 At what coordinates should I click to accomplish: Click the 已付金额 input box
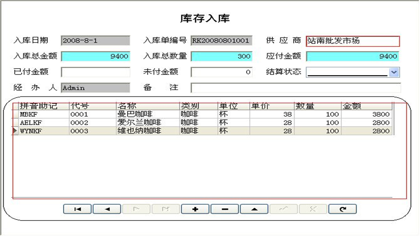(95, 72)
